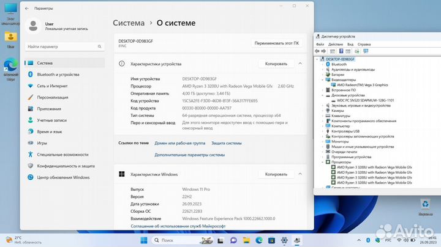This screenshot has width=441, height=247.
Task: Open Microsoft Store from taskbar
Action: [272, 240]
